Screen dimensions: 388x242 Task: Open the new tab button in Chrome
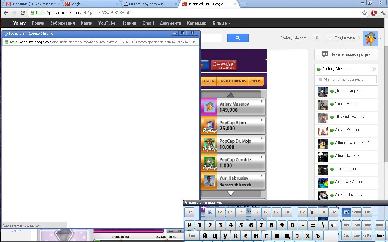pyautogui.click(x=243, y=4)
